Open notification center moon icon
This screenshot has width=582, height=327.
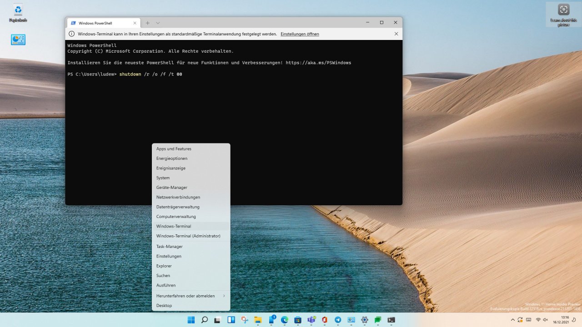(574, 320)
